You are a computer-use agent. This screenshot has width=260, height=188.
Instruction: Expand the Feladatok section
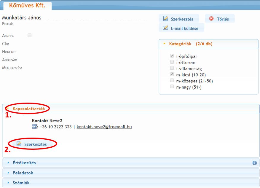23,173
